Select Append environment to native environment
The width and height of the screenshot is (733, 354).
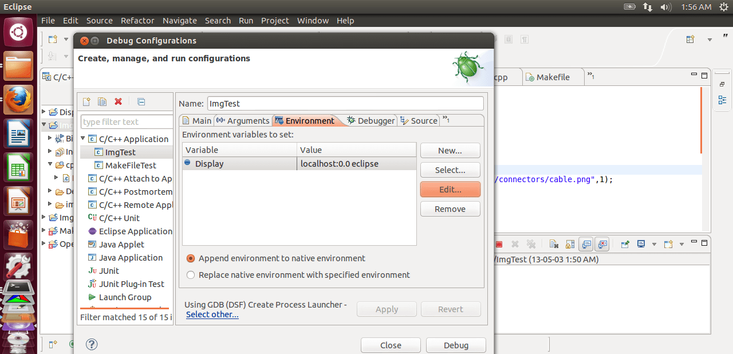click(190, 258)
